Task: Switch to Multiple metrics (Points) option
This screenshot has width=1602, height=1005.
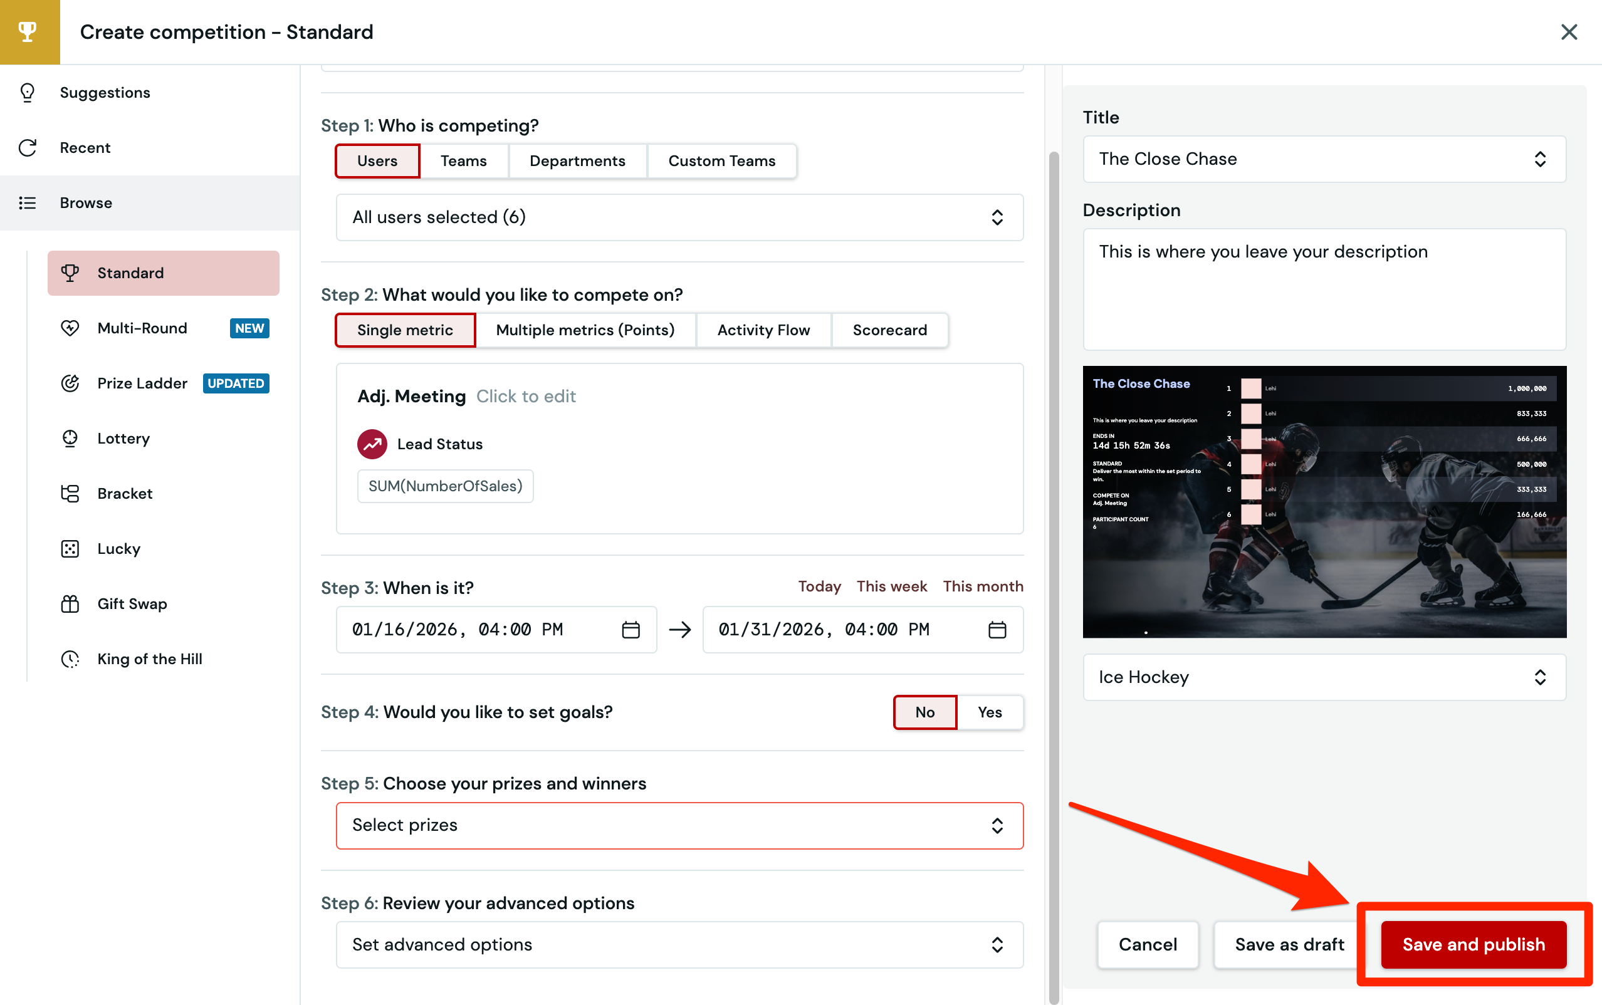Action: (x=585, y=330)
